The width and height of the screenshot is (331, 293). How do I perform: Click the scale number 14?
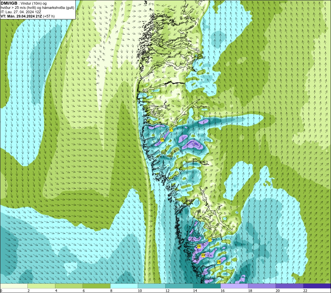(x=195, y=291)
